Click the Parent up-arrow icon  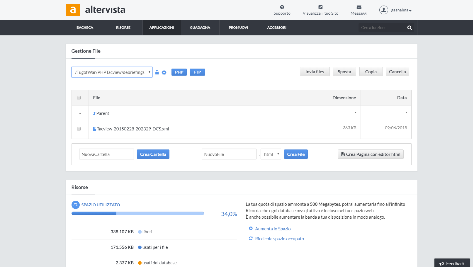[x=94, y=113]
